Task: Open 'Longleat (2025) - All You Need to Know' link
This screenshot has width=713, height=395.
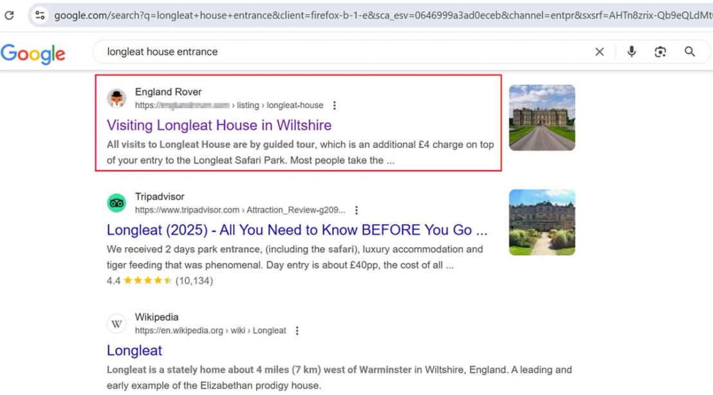Action: click(297, 230)
